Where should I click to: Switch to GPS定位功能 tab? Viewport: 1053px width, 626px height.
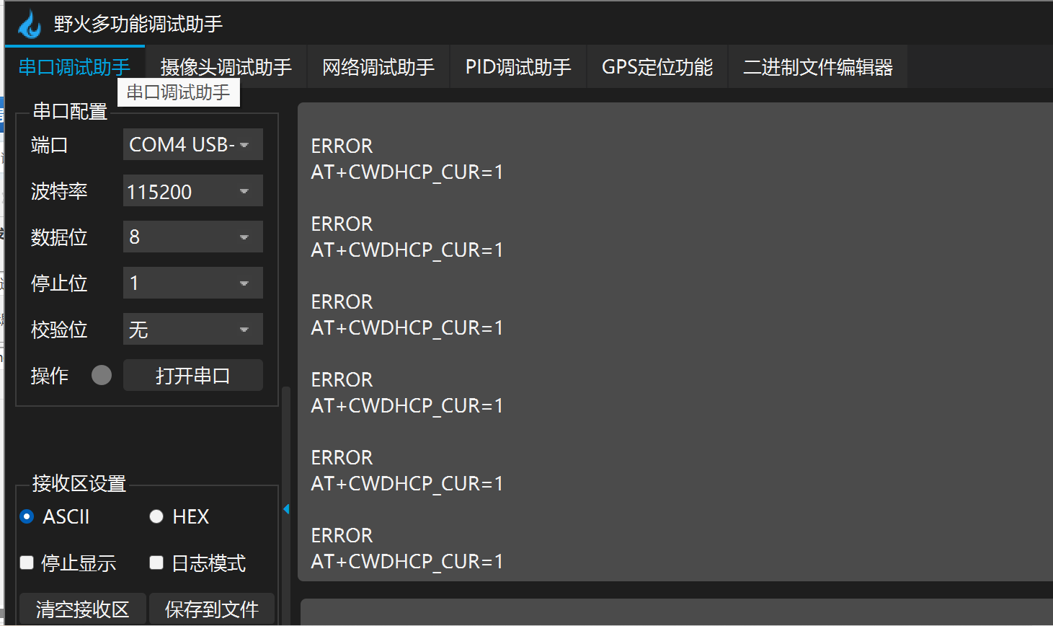click(x=657, y=67)
